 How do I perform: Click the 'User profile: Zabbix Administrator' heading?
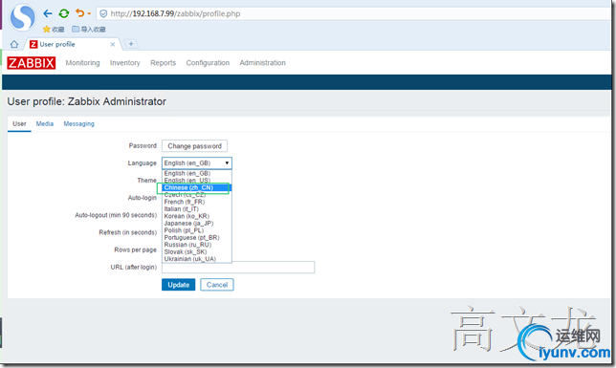(x=87, y=101)
